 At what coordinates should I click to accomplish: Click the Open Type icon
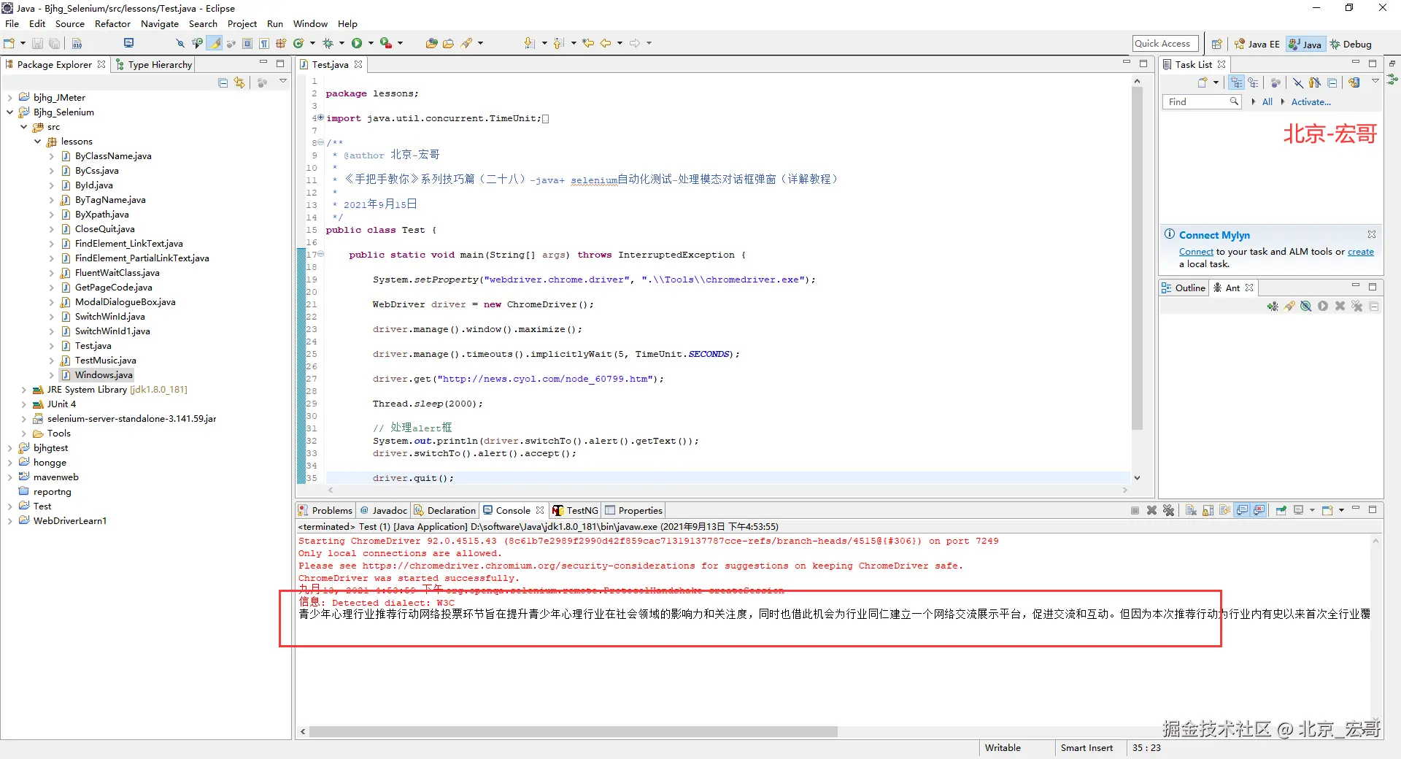coord(431,44)
